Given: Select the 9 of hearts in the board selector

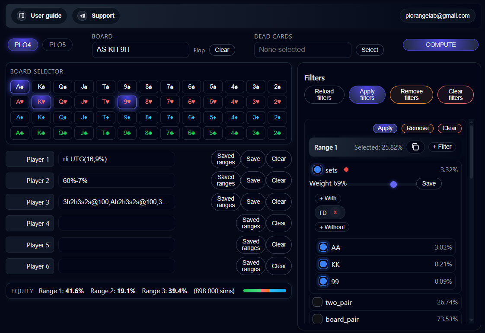Looking at the screenshot, I should (x=127, y=102).
